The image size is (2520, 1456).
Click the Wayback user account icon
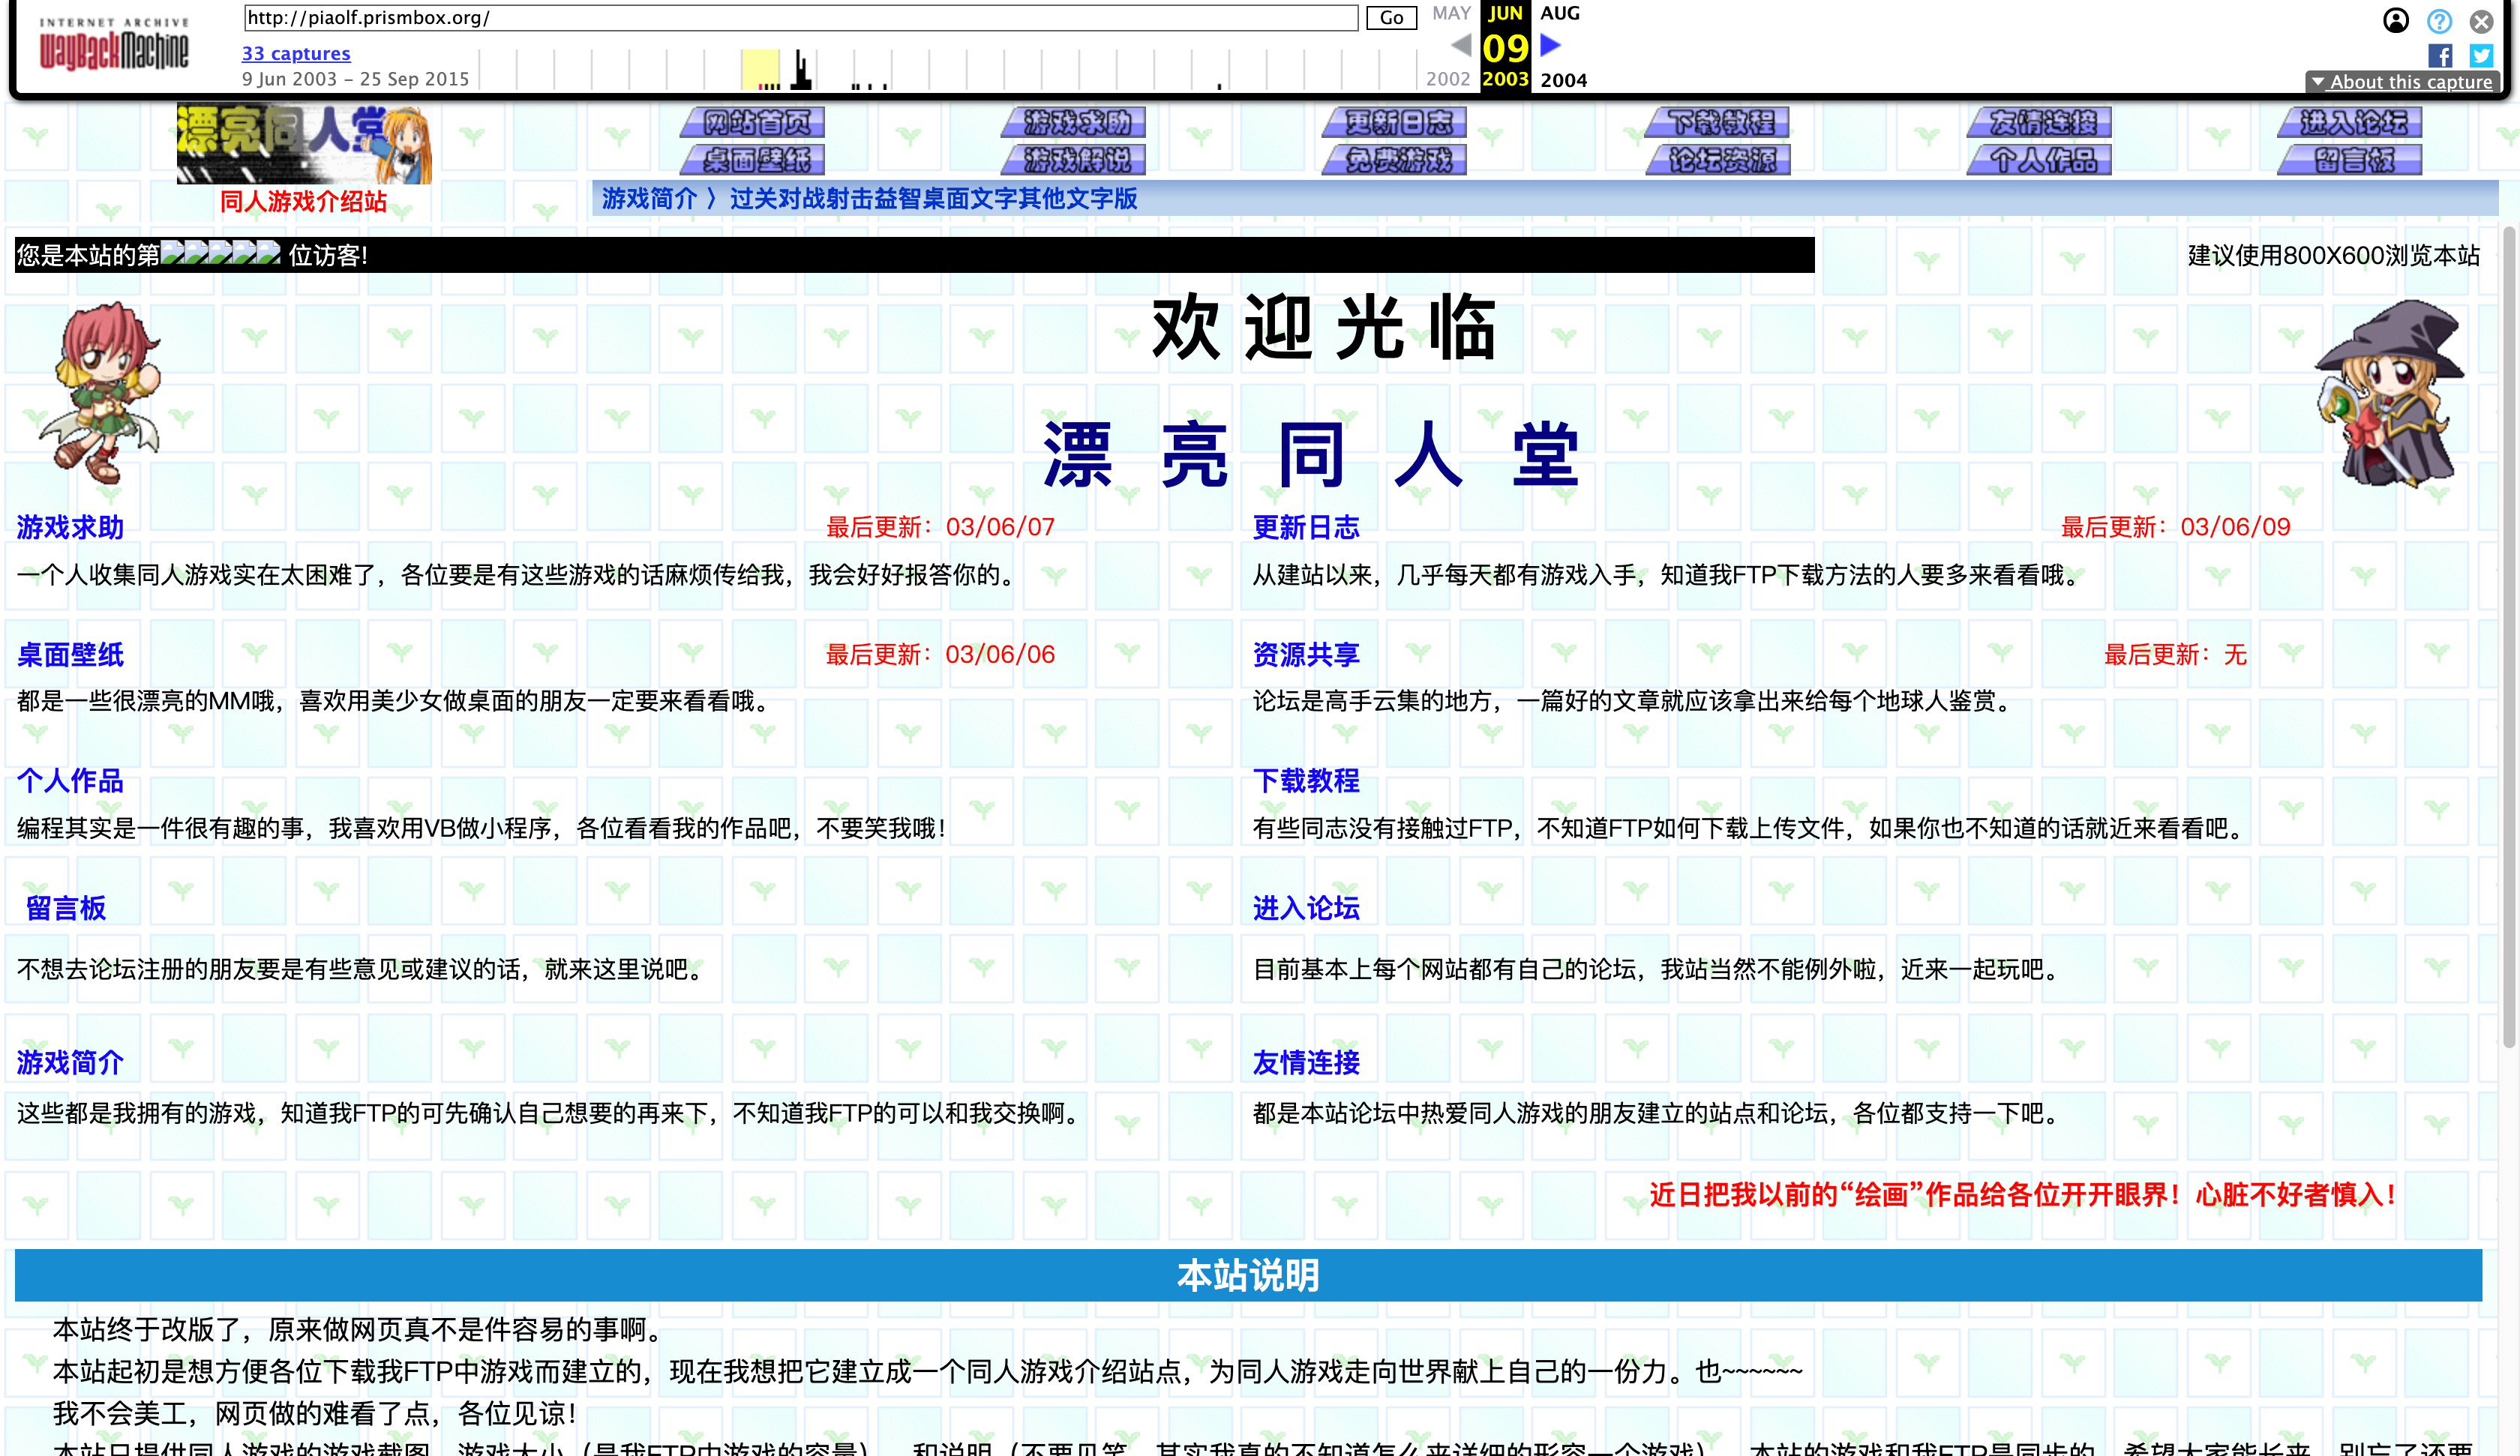[2395, 21]
